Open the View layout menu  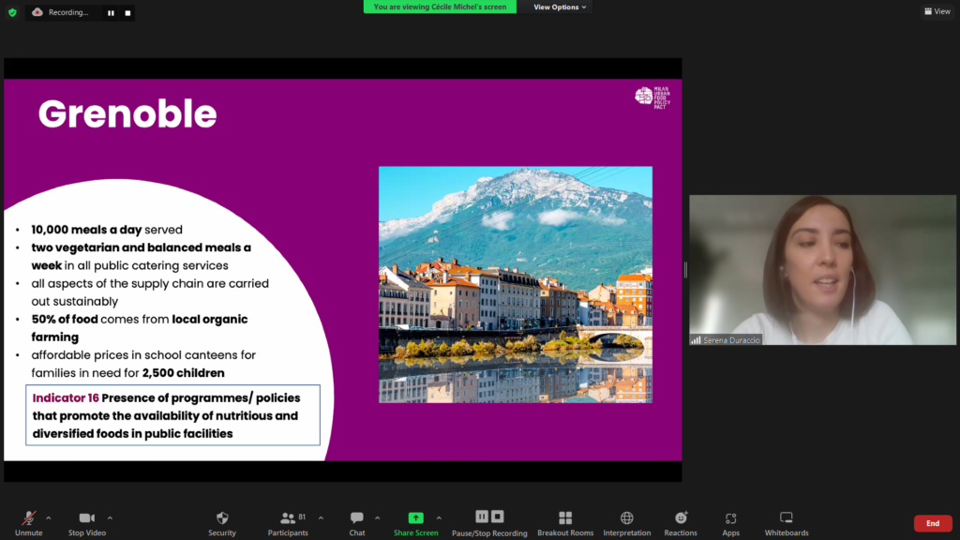point(937,11)
